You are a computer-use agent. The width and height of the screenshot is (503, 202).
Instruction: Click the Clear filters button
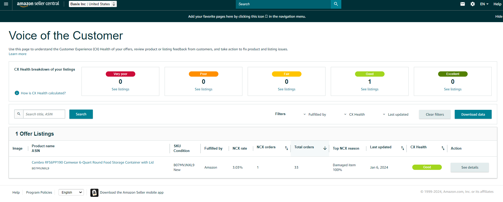pyautogui.click(x=435, y=114)
